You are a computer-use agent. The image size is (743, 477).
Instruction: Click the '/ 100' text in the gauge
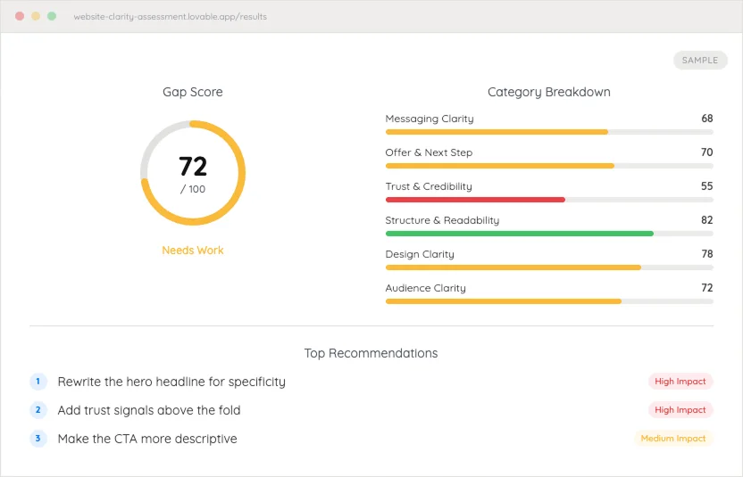193,189
